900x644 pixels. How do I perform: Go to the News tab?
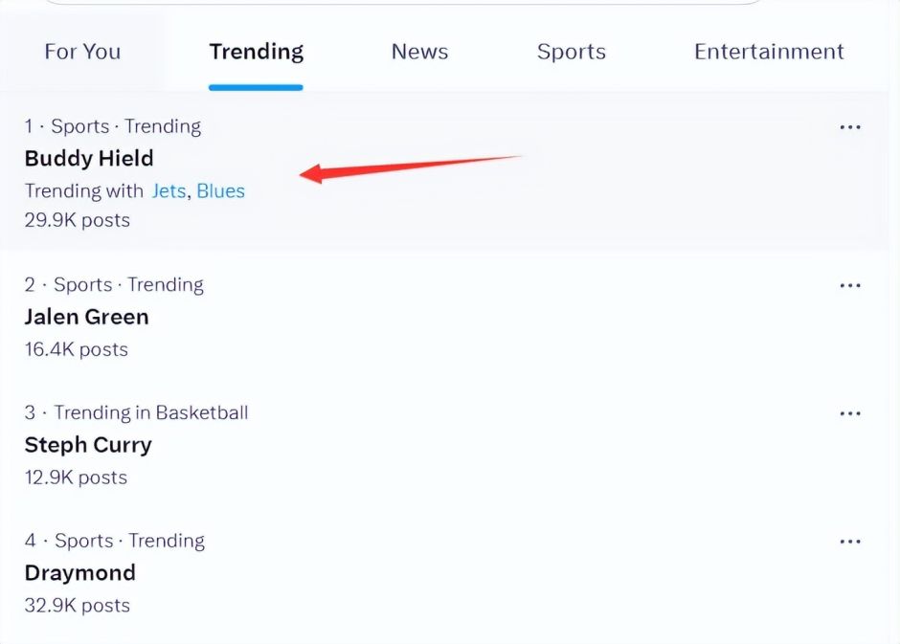[x=419, y=52]
